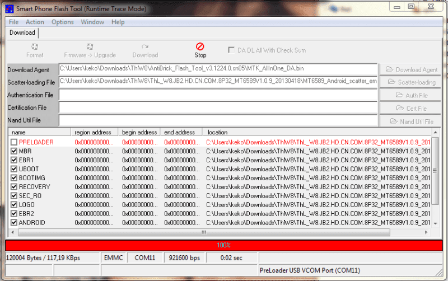This screenshot has height=281, width=448.
Task: Click the vertical scrollbar up arrow
Action: point(435,133)
